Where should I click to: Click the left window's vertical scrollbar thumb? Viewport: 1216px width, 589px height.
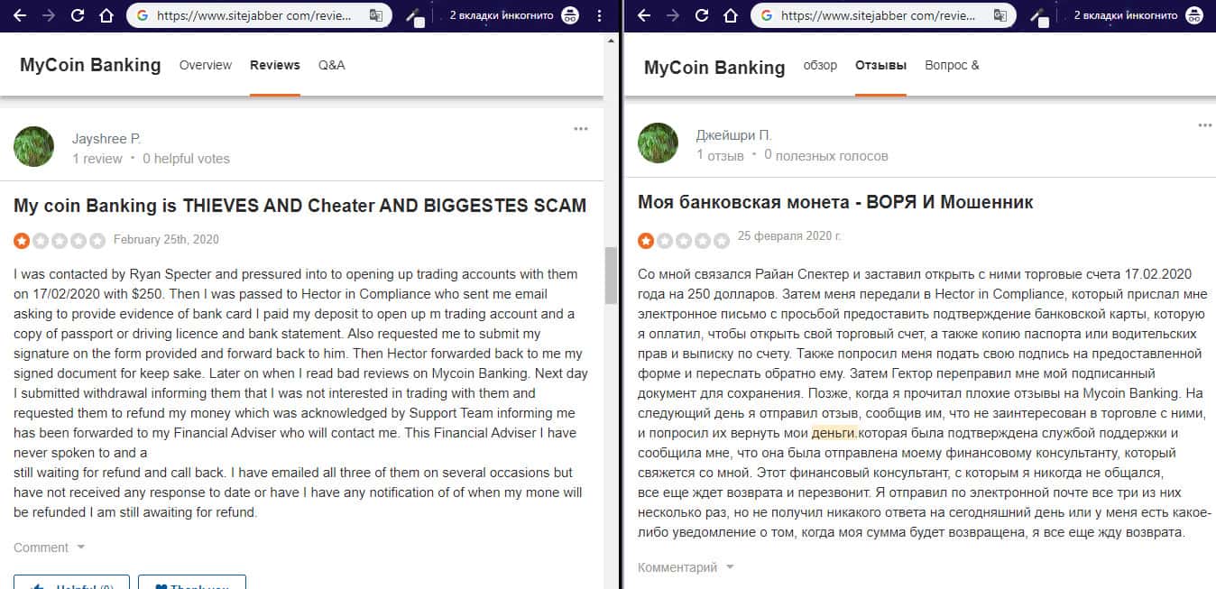coord(611,274)
